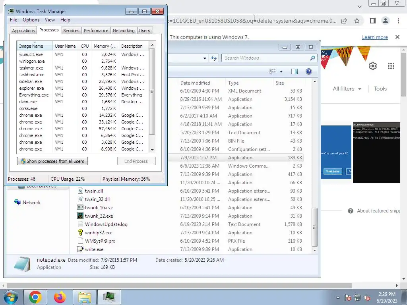This screenshot has width=407, height=305.
Task: Open the Google apps grid icon
Action: [391, 66]
